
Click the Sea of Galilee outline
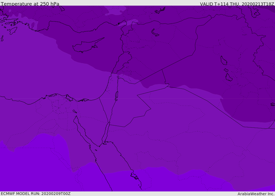(118, 77)
